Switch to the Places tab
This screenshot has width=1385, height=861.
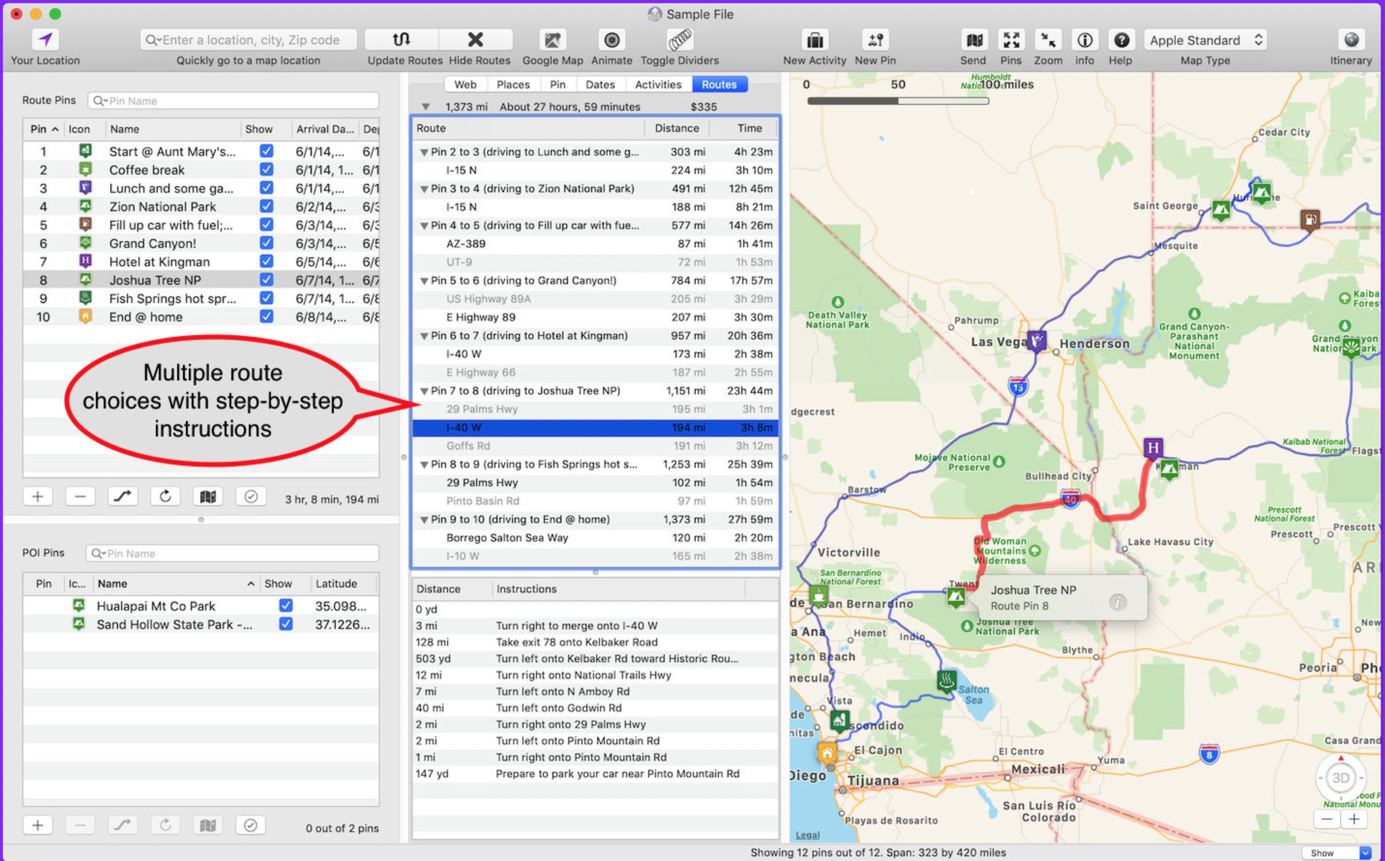click(513, 84)
